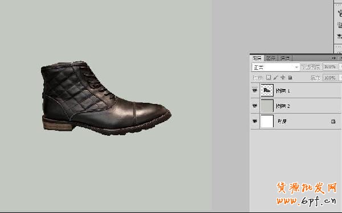Click the lock position cross icon
The height and width of the screenshot is (213, 342).
pos(283,77)
